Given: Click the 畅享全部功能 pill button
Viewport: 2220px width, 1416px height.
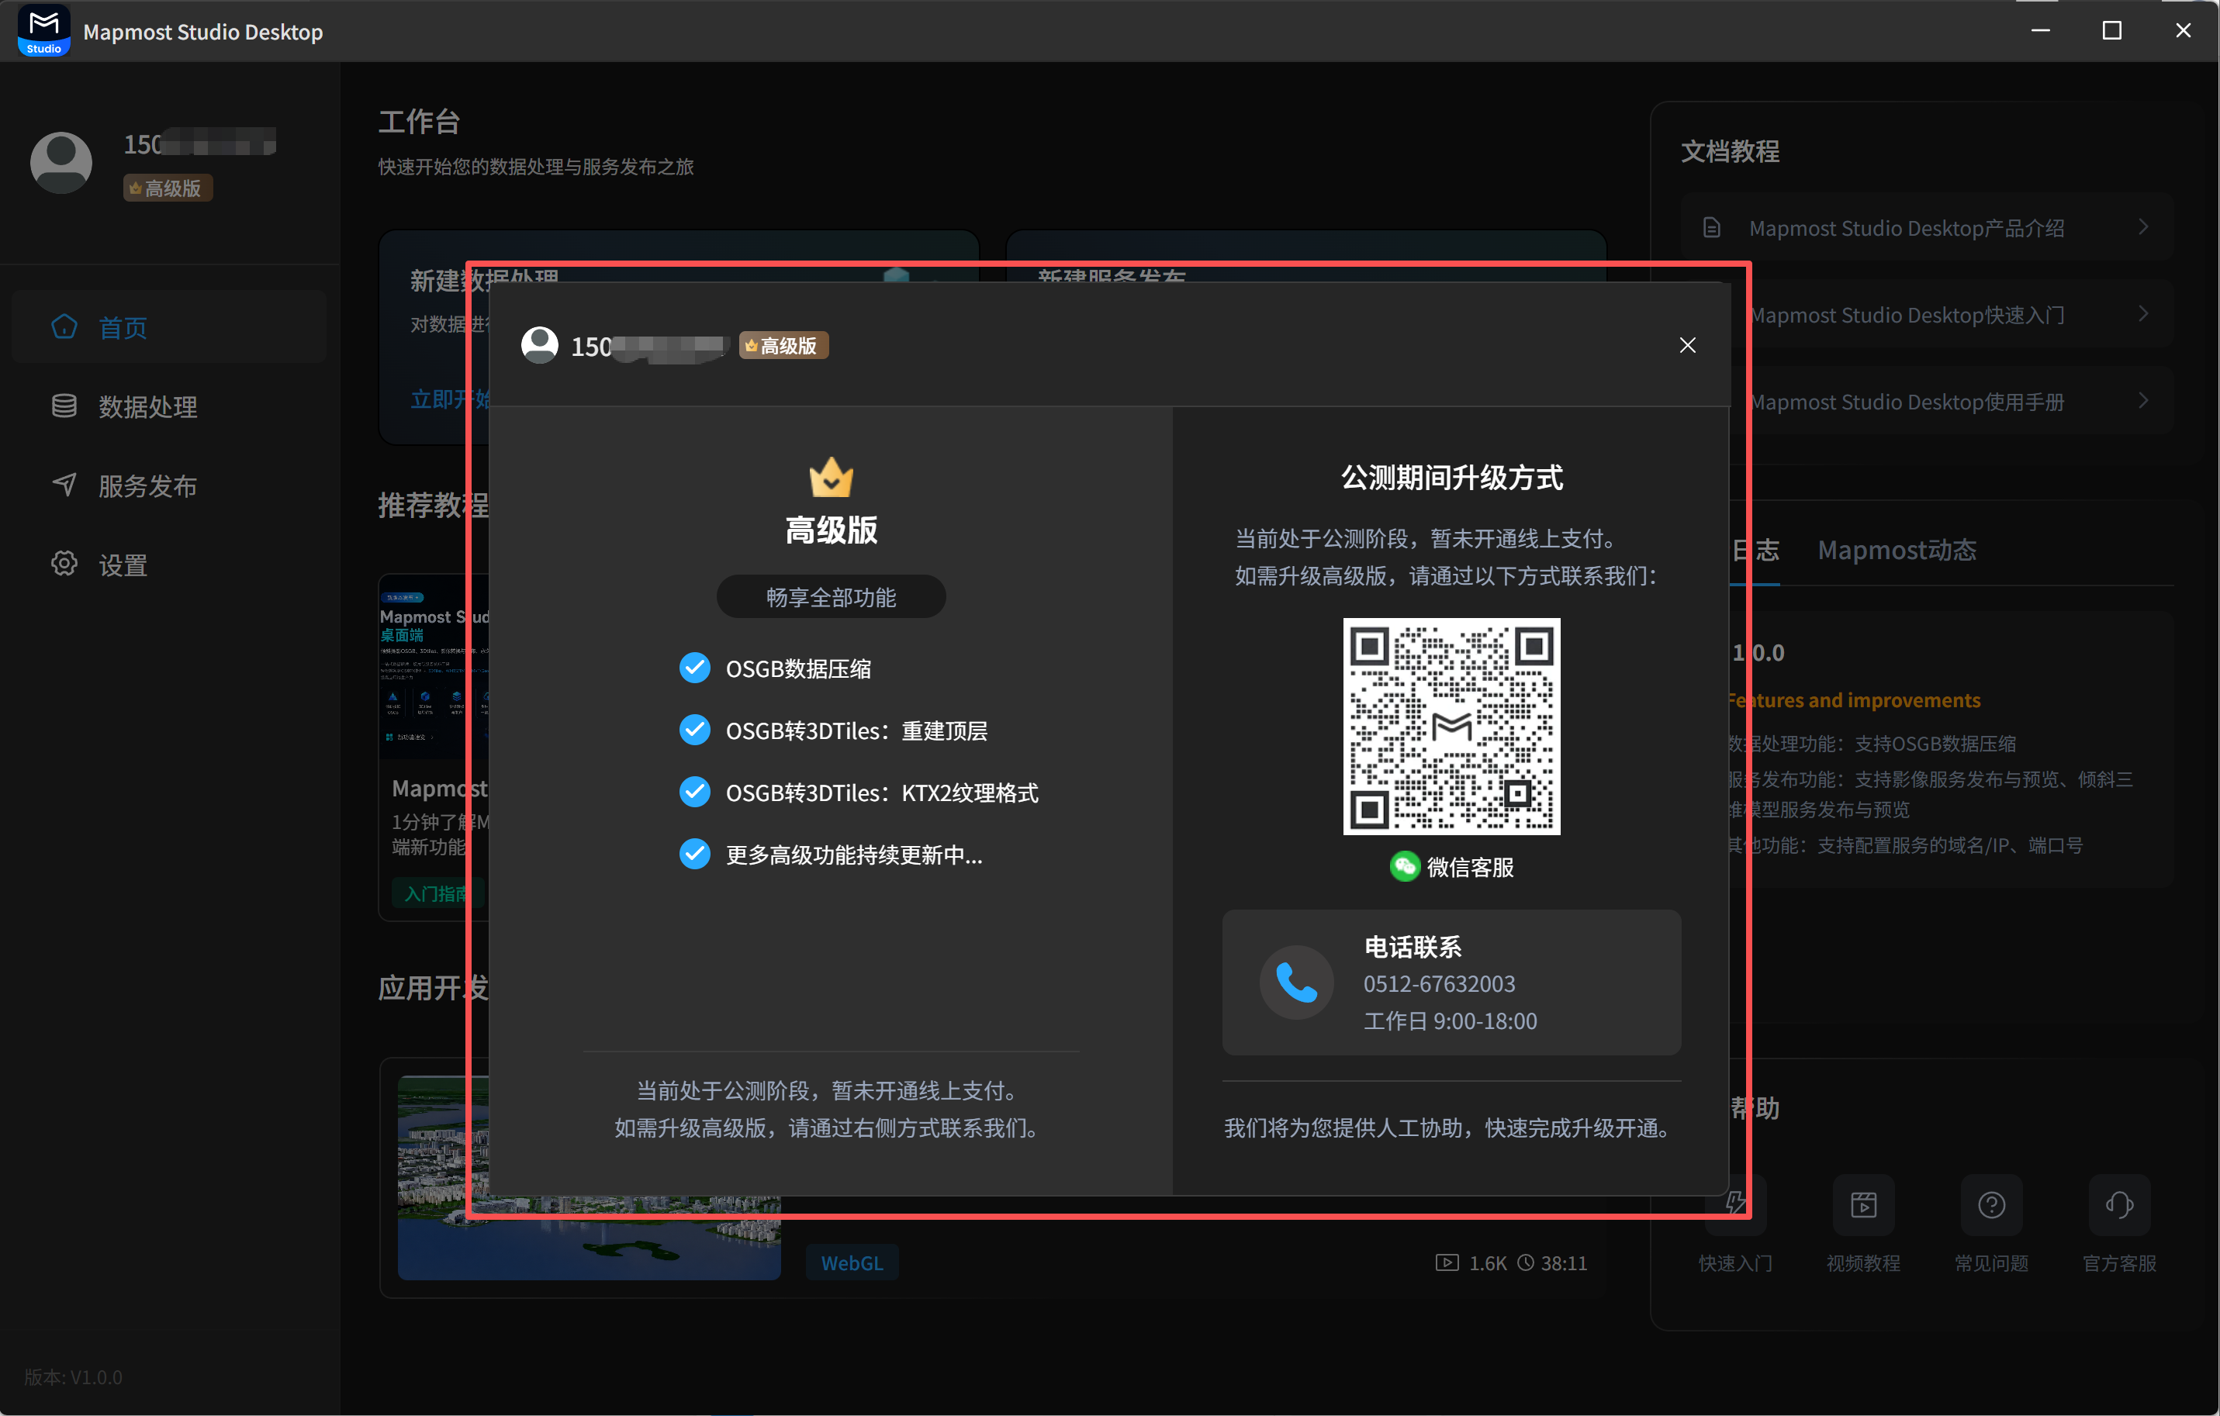Looking at the screenshot, I should click(831, 597).
